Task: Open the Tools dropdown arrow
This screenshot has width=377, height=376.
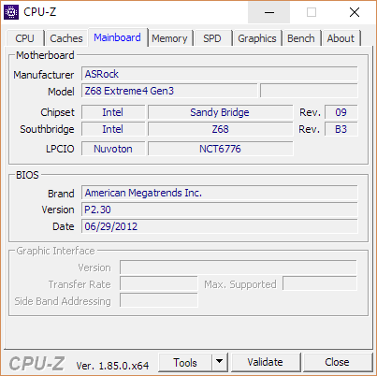Action: [220, 362]
